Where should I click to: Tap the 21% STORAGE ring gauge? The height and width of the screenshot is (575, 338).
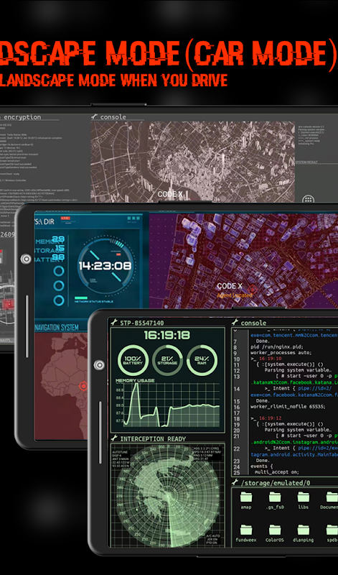tap(167, 360)
